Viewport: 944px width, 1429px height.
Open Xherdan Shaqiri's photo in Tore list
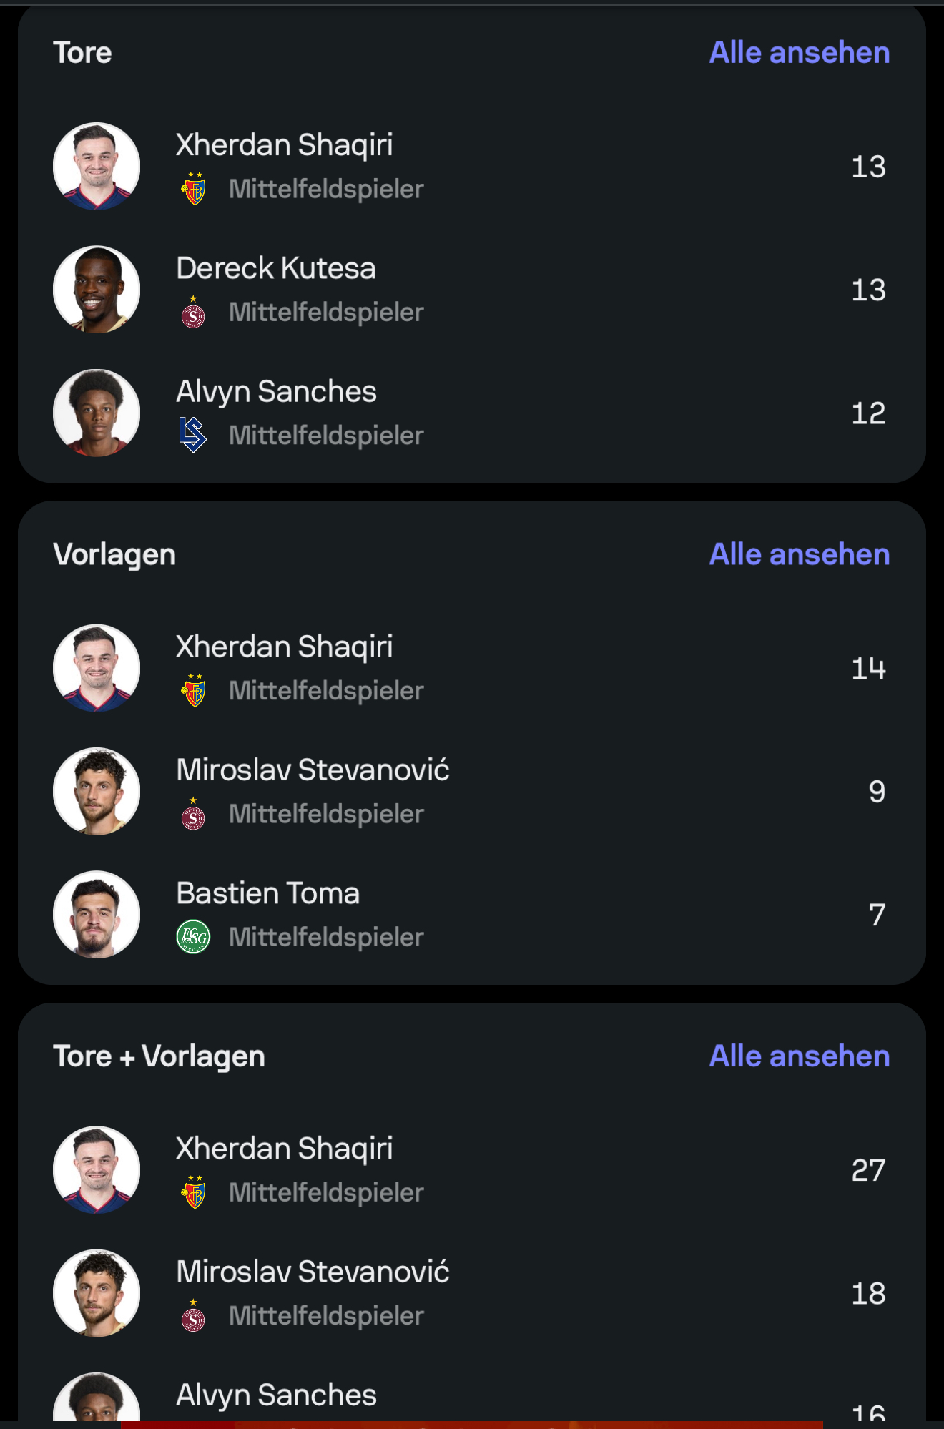(x=97, y=166)
